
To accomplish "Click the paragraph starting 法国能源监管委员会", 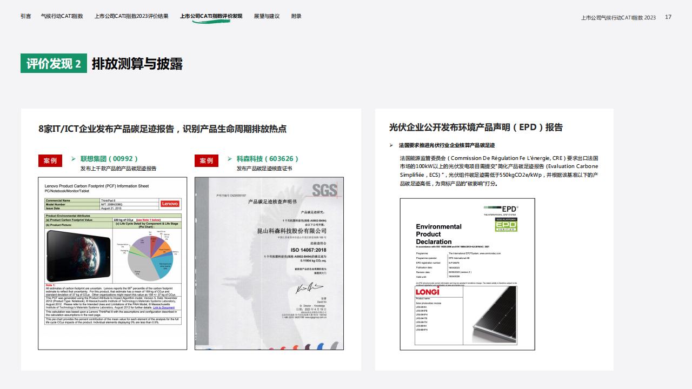I will click(499, 171).
